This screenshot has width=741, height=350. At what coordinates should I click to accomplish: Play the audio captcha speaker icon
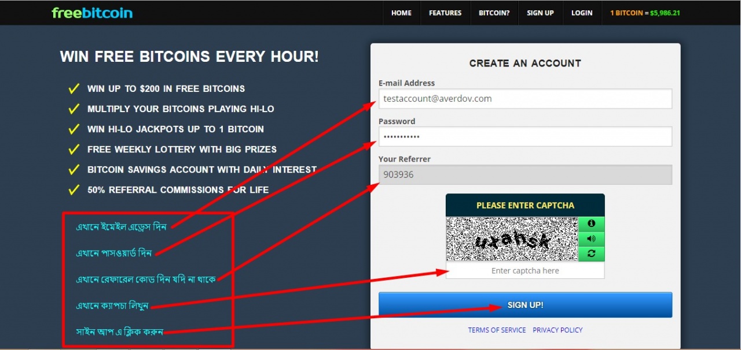(591, 239)
